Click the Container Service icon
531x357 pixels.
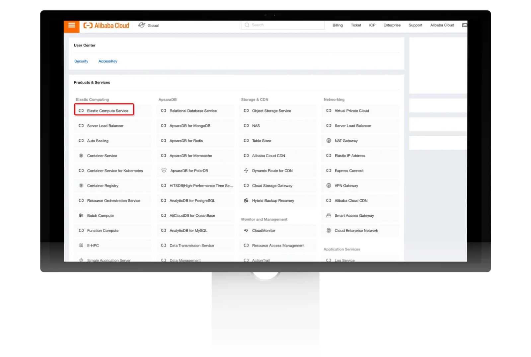[81, 156]
